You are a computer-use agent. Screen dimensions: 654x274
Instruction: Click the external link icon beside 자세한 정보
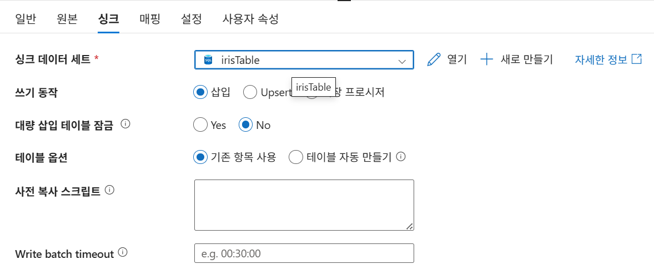[637, 59]
